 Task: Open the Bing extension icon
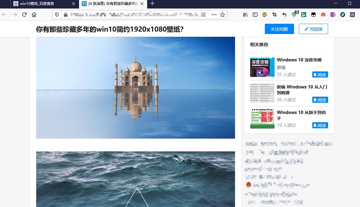point(304,14)
